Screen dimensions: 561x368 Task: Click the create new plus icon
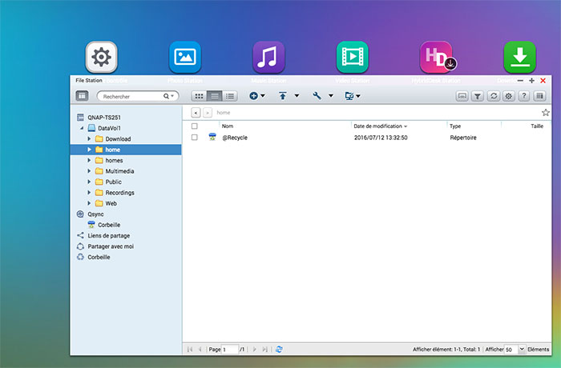(x=253, y=96)
